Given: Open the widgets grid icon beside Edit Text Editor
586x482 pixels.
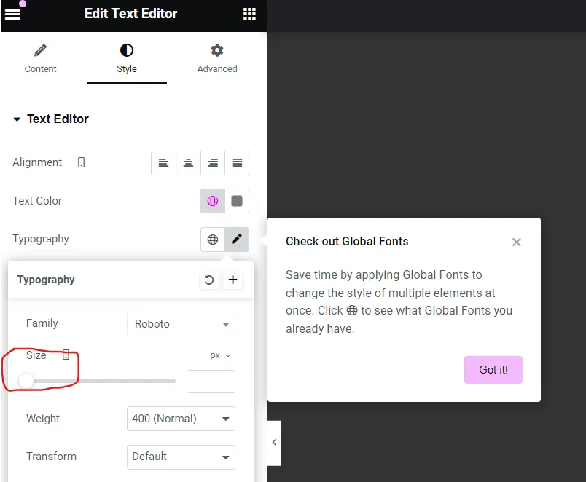Looking at the screenshot, I should coord(249,13).
